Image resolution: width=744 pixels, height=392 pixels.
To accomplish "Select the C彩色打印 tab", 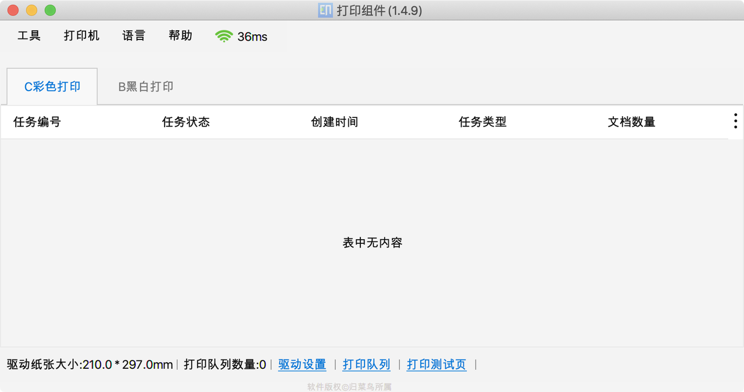I will (x=51, y=86).
